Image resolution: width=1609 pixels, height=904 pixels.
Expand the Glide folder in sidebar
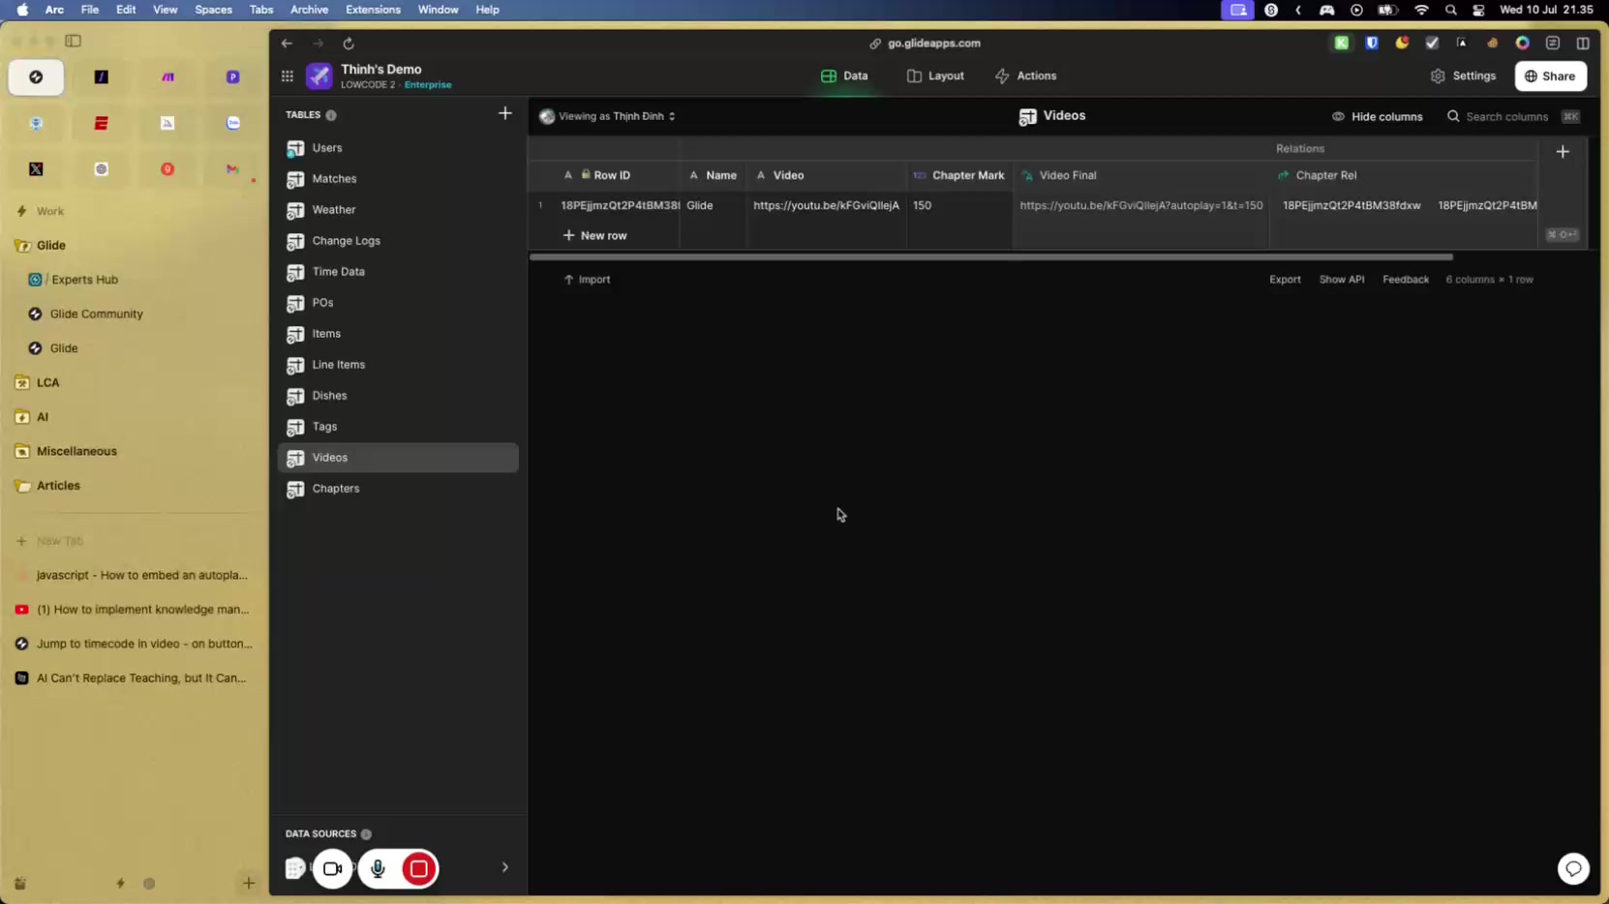tap(50, 246)
